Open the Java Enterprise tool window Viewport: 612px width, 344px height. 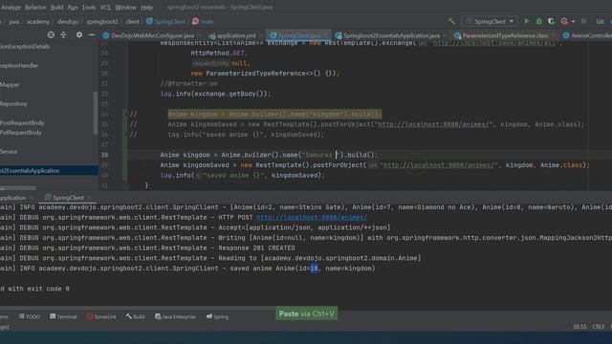[175, 316]
